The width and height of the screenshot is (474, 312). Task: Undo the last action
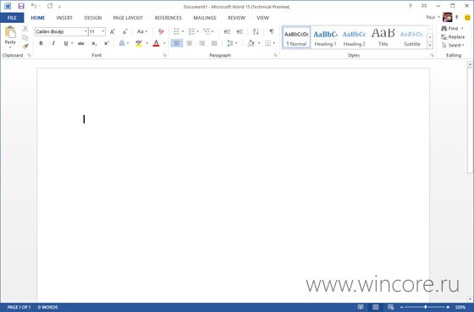click(x=34, y=6)
